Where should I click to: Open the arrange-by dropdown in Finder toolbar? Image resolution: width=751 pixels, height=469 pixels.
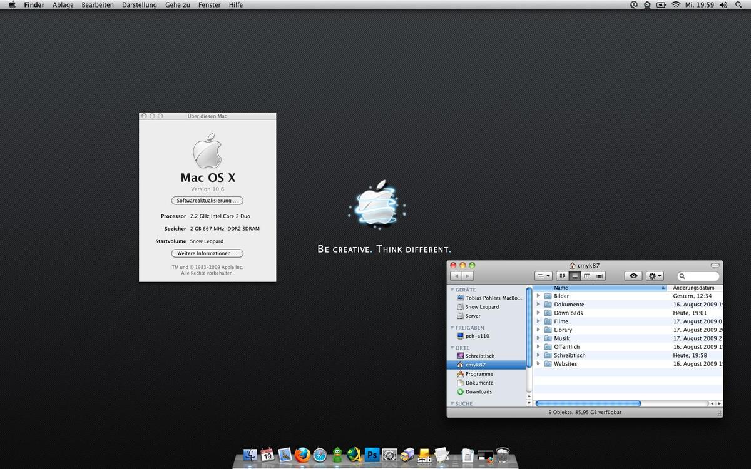tap(543, 276)
